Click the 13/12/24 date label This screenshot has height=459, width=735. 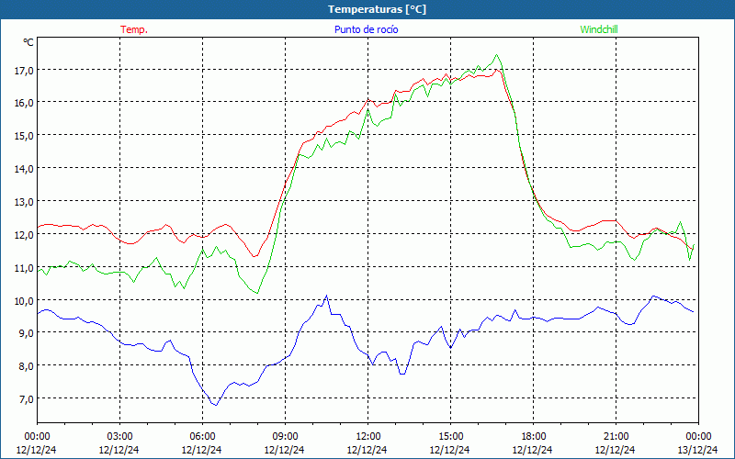pyautogui.click(x=697, y=450)
